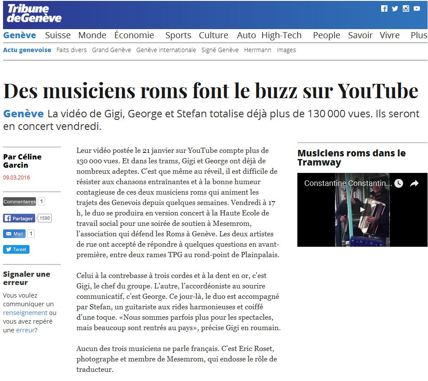Follow the renseignement link
The width and height of the screenshot is (428, 381).
pyautogui.click(x=25, y=313)
